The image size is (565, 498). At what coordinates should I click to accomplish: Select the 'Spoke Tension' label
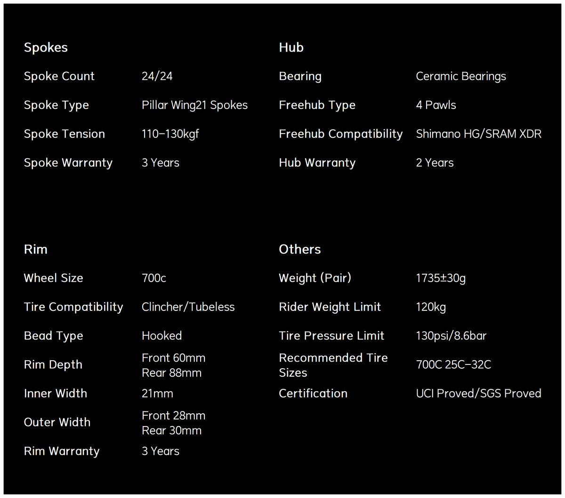pyautogui.click(x=65, y=134)
